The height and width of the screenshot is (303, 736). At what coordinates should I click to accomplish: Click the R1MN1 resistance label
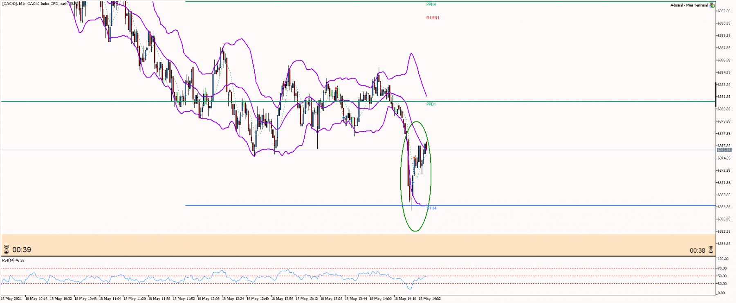coord(433,18)
